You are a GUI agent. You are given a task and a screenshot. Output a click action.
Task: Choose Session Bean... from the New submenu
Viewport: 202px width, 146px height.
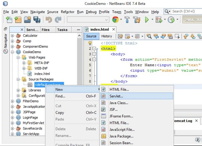(x=136, y=143)
